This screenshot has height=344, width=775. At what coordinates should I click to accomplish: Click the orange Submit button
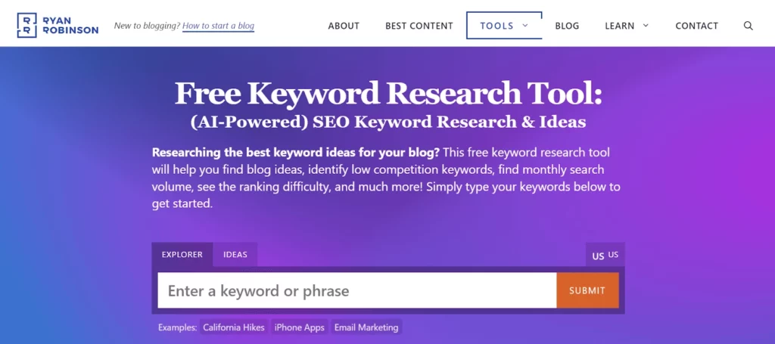tap(587, 290)
